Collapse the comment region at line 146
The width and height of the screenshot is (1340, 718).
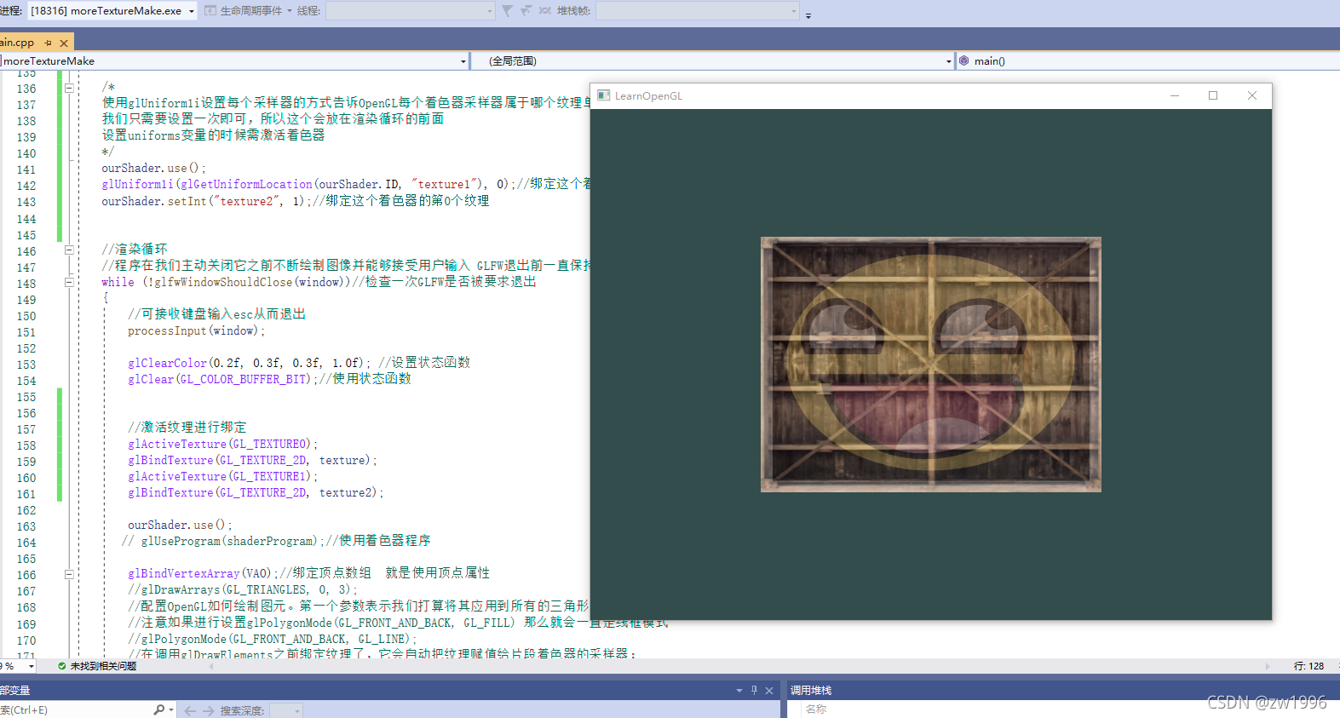(x=70, y=250)
